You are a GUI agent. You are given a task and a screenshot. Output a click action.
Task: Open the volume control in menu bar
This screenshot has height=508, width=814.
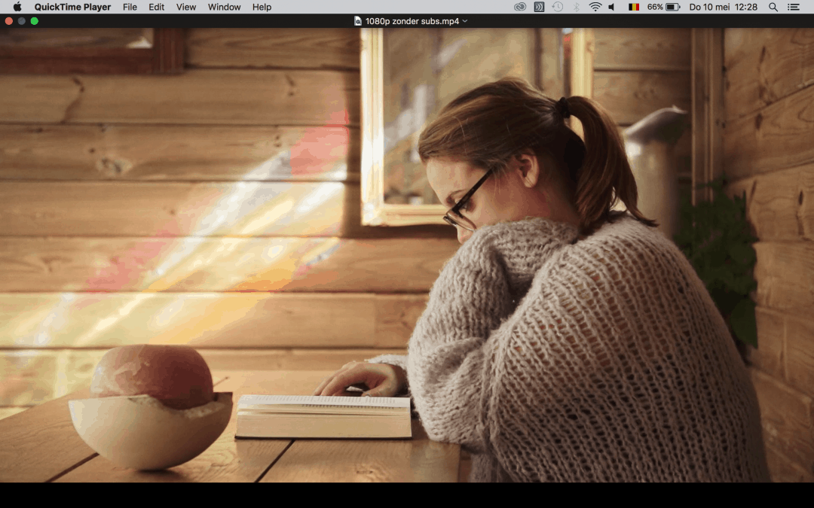point(612,7)
